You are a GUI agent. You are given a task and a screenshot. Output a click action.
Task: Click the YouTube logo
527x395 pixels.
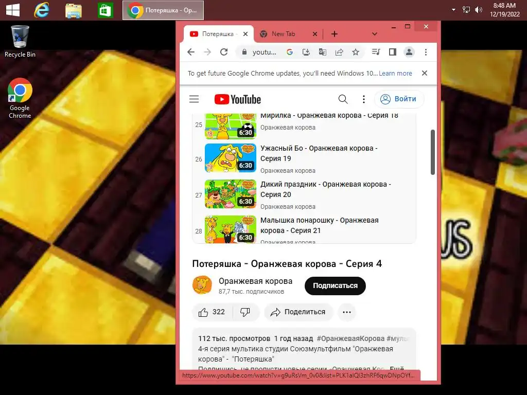[x=238, y=99]
